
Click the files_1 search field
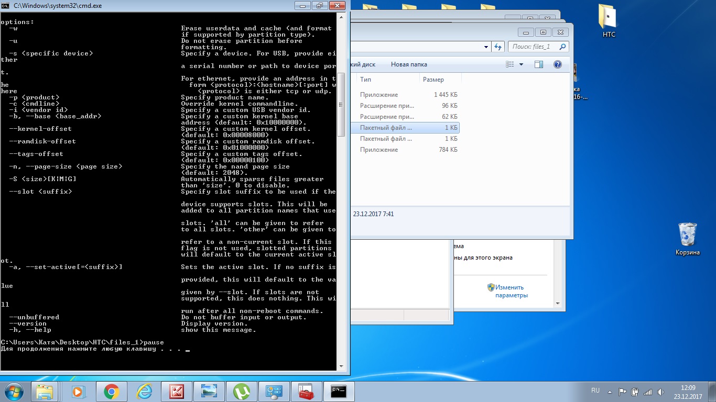click(534, 47)
